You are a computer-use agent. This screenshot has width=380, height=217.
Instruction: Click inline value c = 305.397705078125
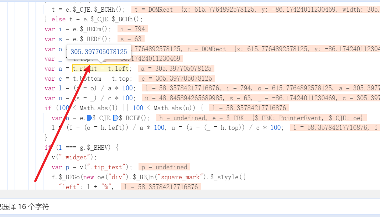point(177,79)
